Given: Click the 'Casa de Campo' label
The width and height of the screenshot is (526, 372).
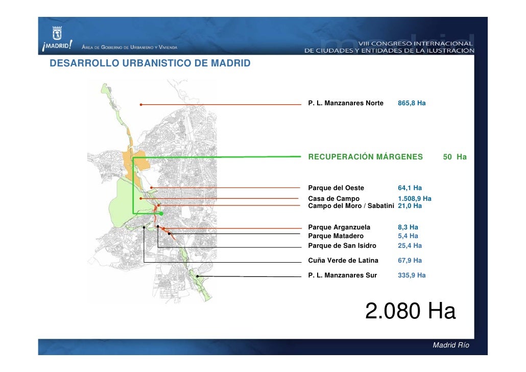Looking at the screenshot, I should tap(334, 198).
